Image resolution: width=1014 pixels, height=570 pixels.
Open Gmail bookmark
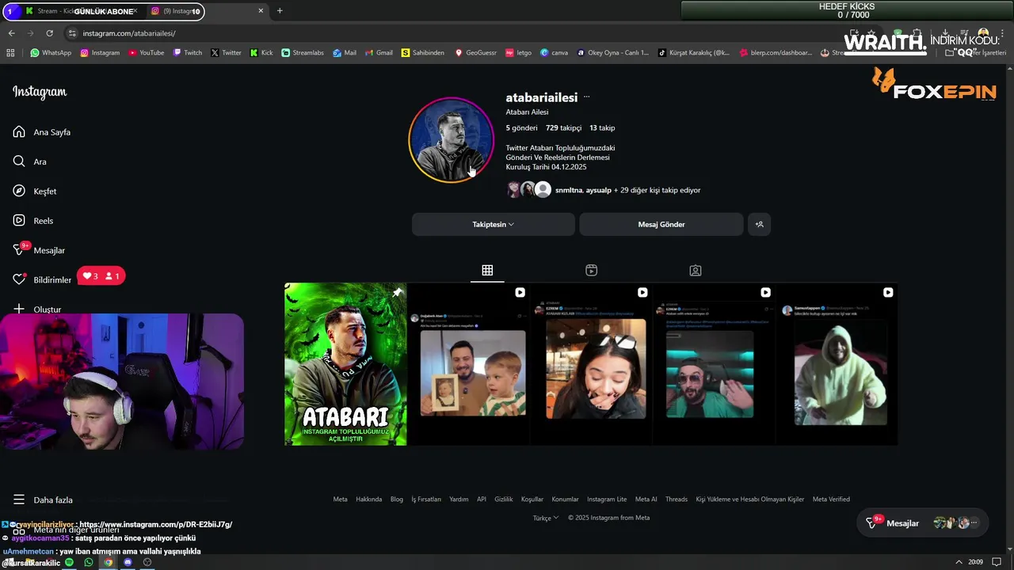[379, 53]
